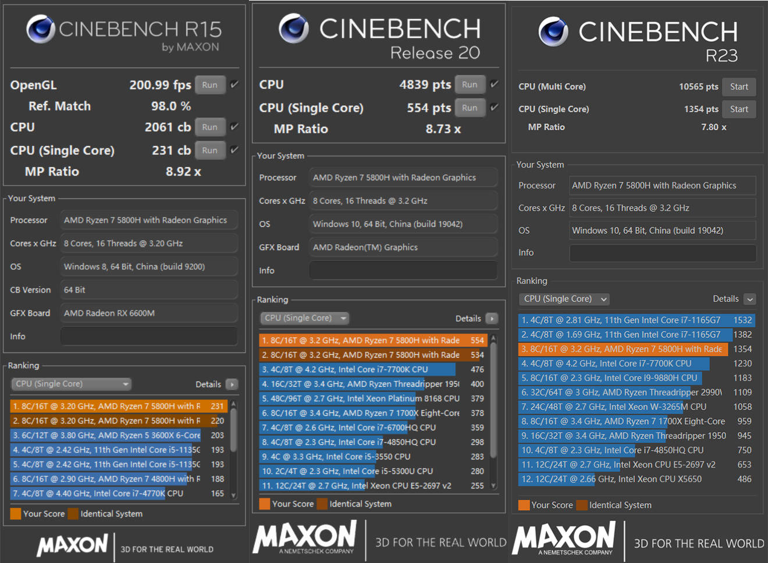
Task: Click GFX Board value AMD Radeon RX 6600M
Action: pos(149,313)
